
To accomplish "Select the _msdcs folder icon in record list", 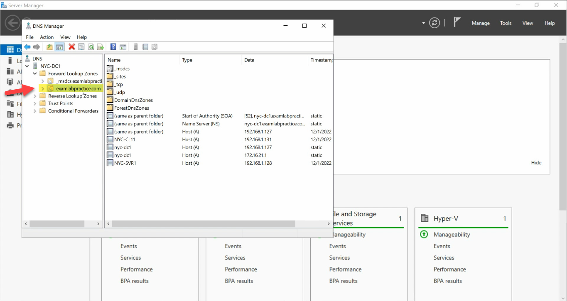I will [x=110, y=69].
